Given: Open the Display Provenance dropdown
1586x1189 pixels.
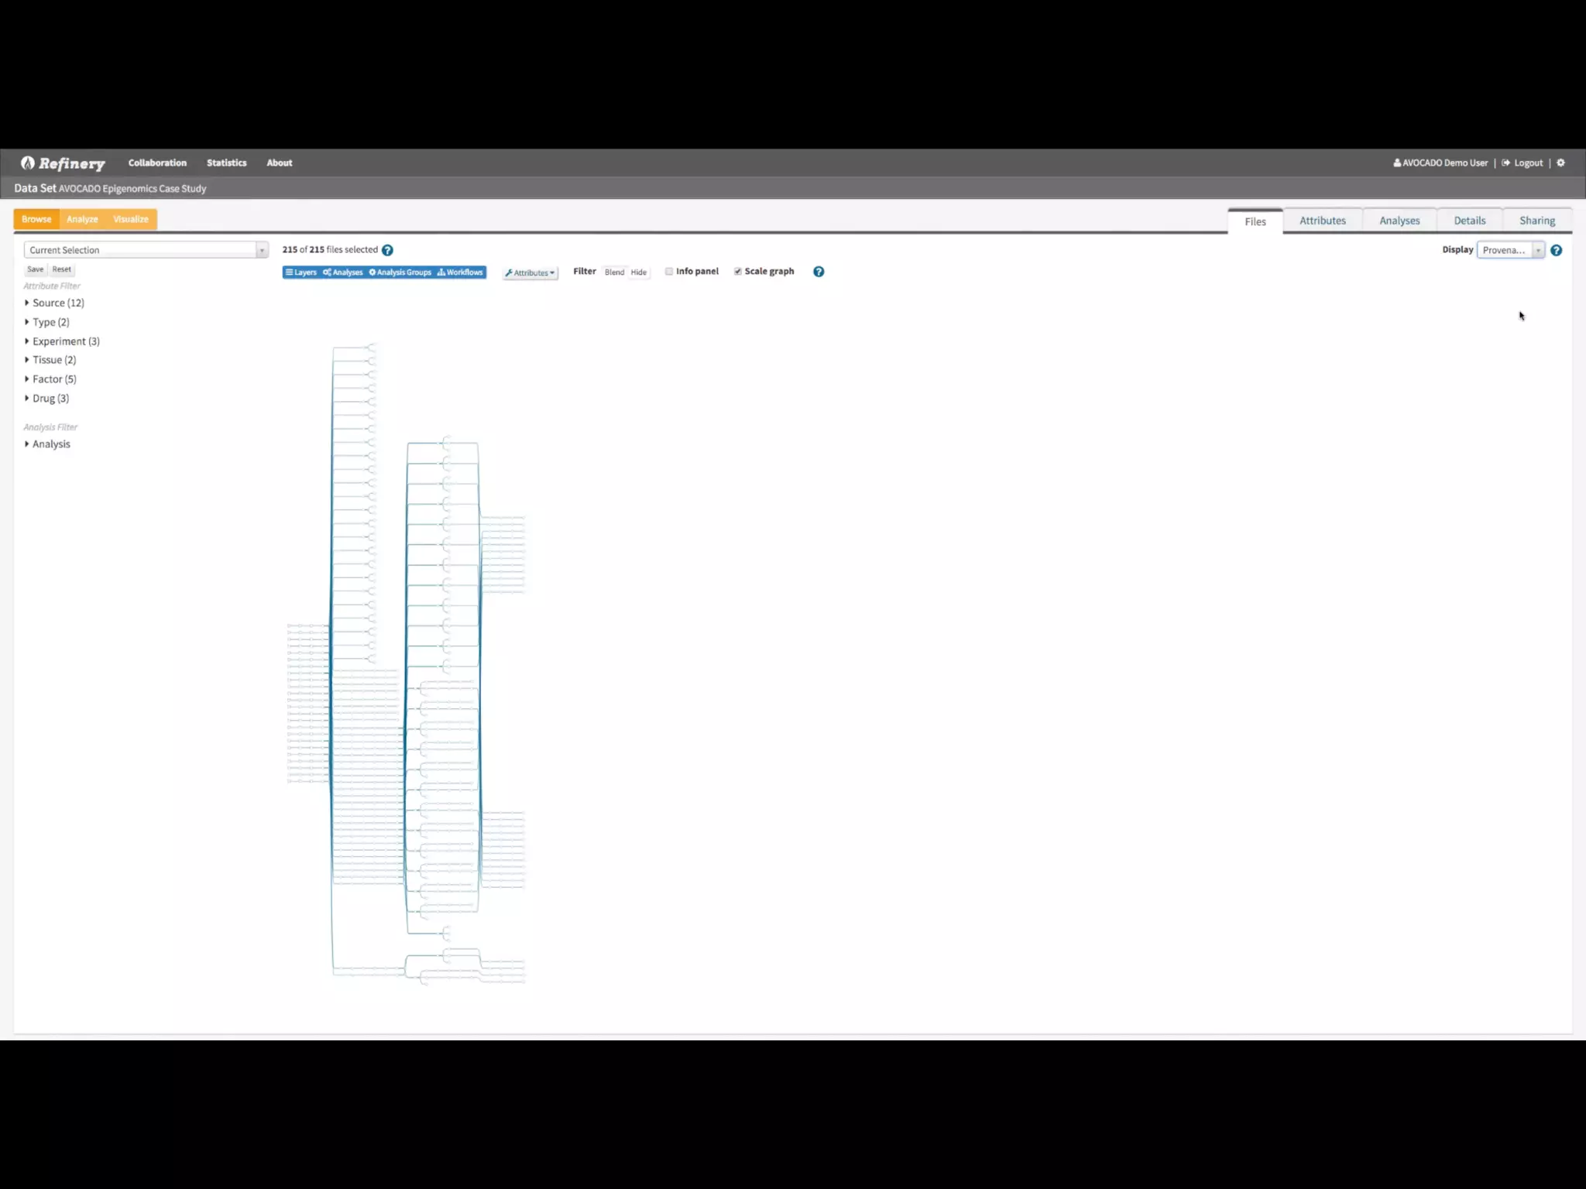Looking at the screenshot, I should point(1510,250).
